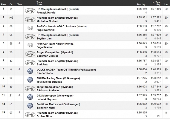170x120 pixels.
Task: Click Honda logo beside Fugel Dominik
Action: click(x=30, y=28)
